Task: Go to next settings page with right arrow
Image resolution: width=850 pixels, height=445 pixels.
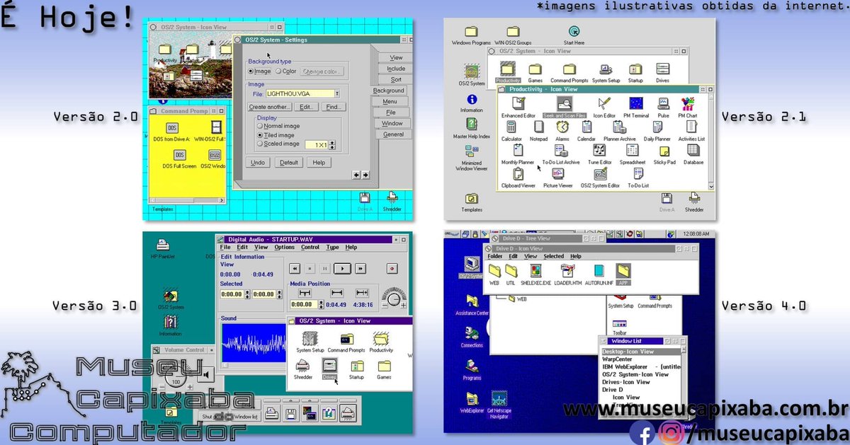Action: [x=365, y=175]
